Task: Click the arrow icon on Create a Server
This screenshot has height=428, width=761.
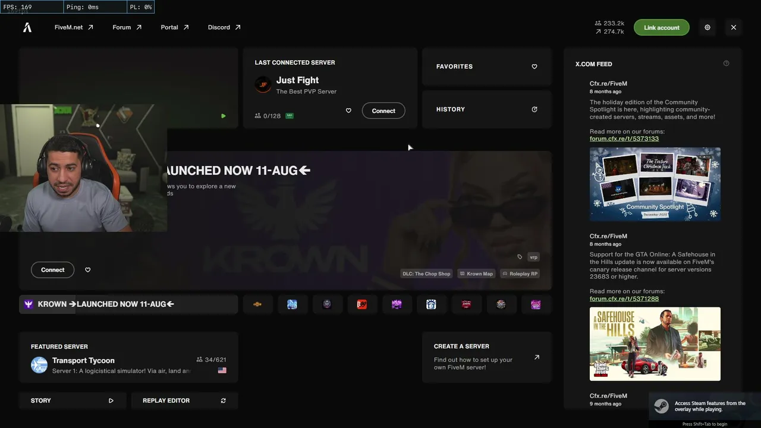Action: click(537, 357)
